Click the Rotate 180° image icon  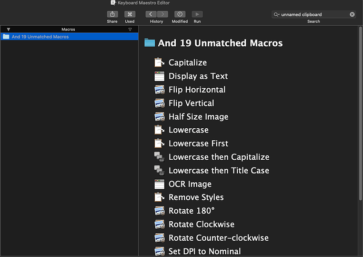point(159,211)
